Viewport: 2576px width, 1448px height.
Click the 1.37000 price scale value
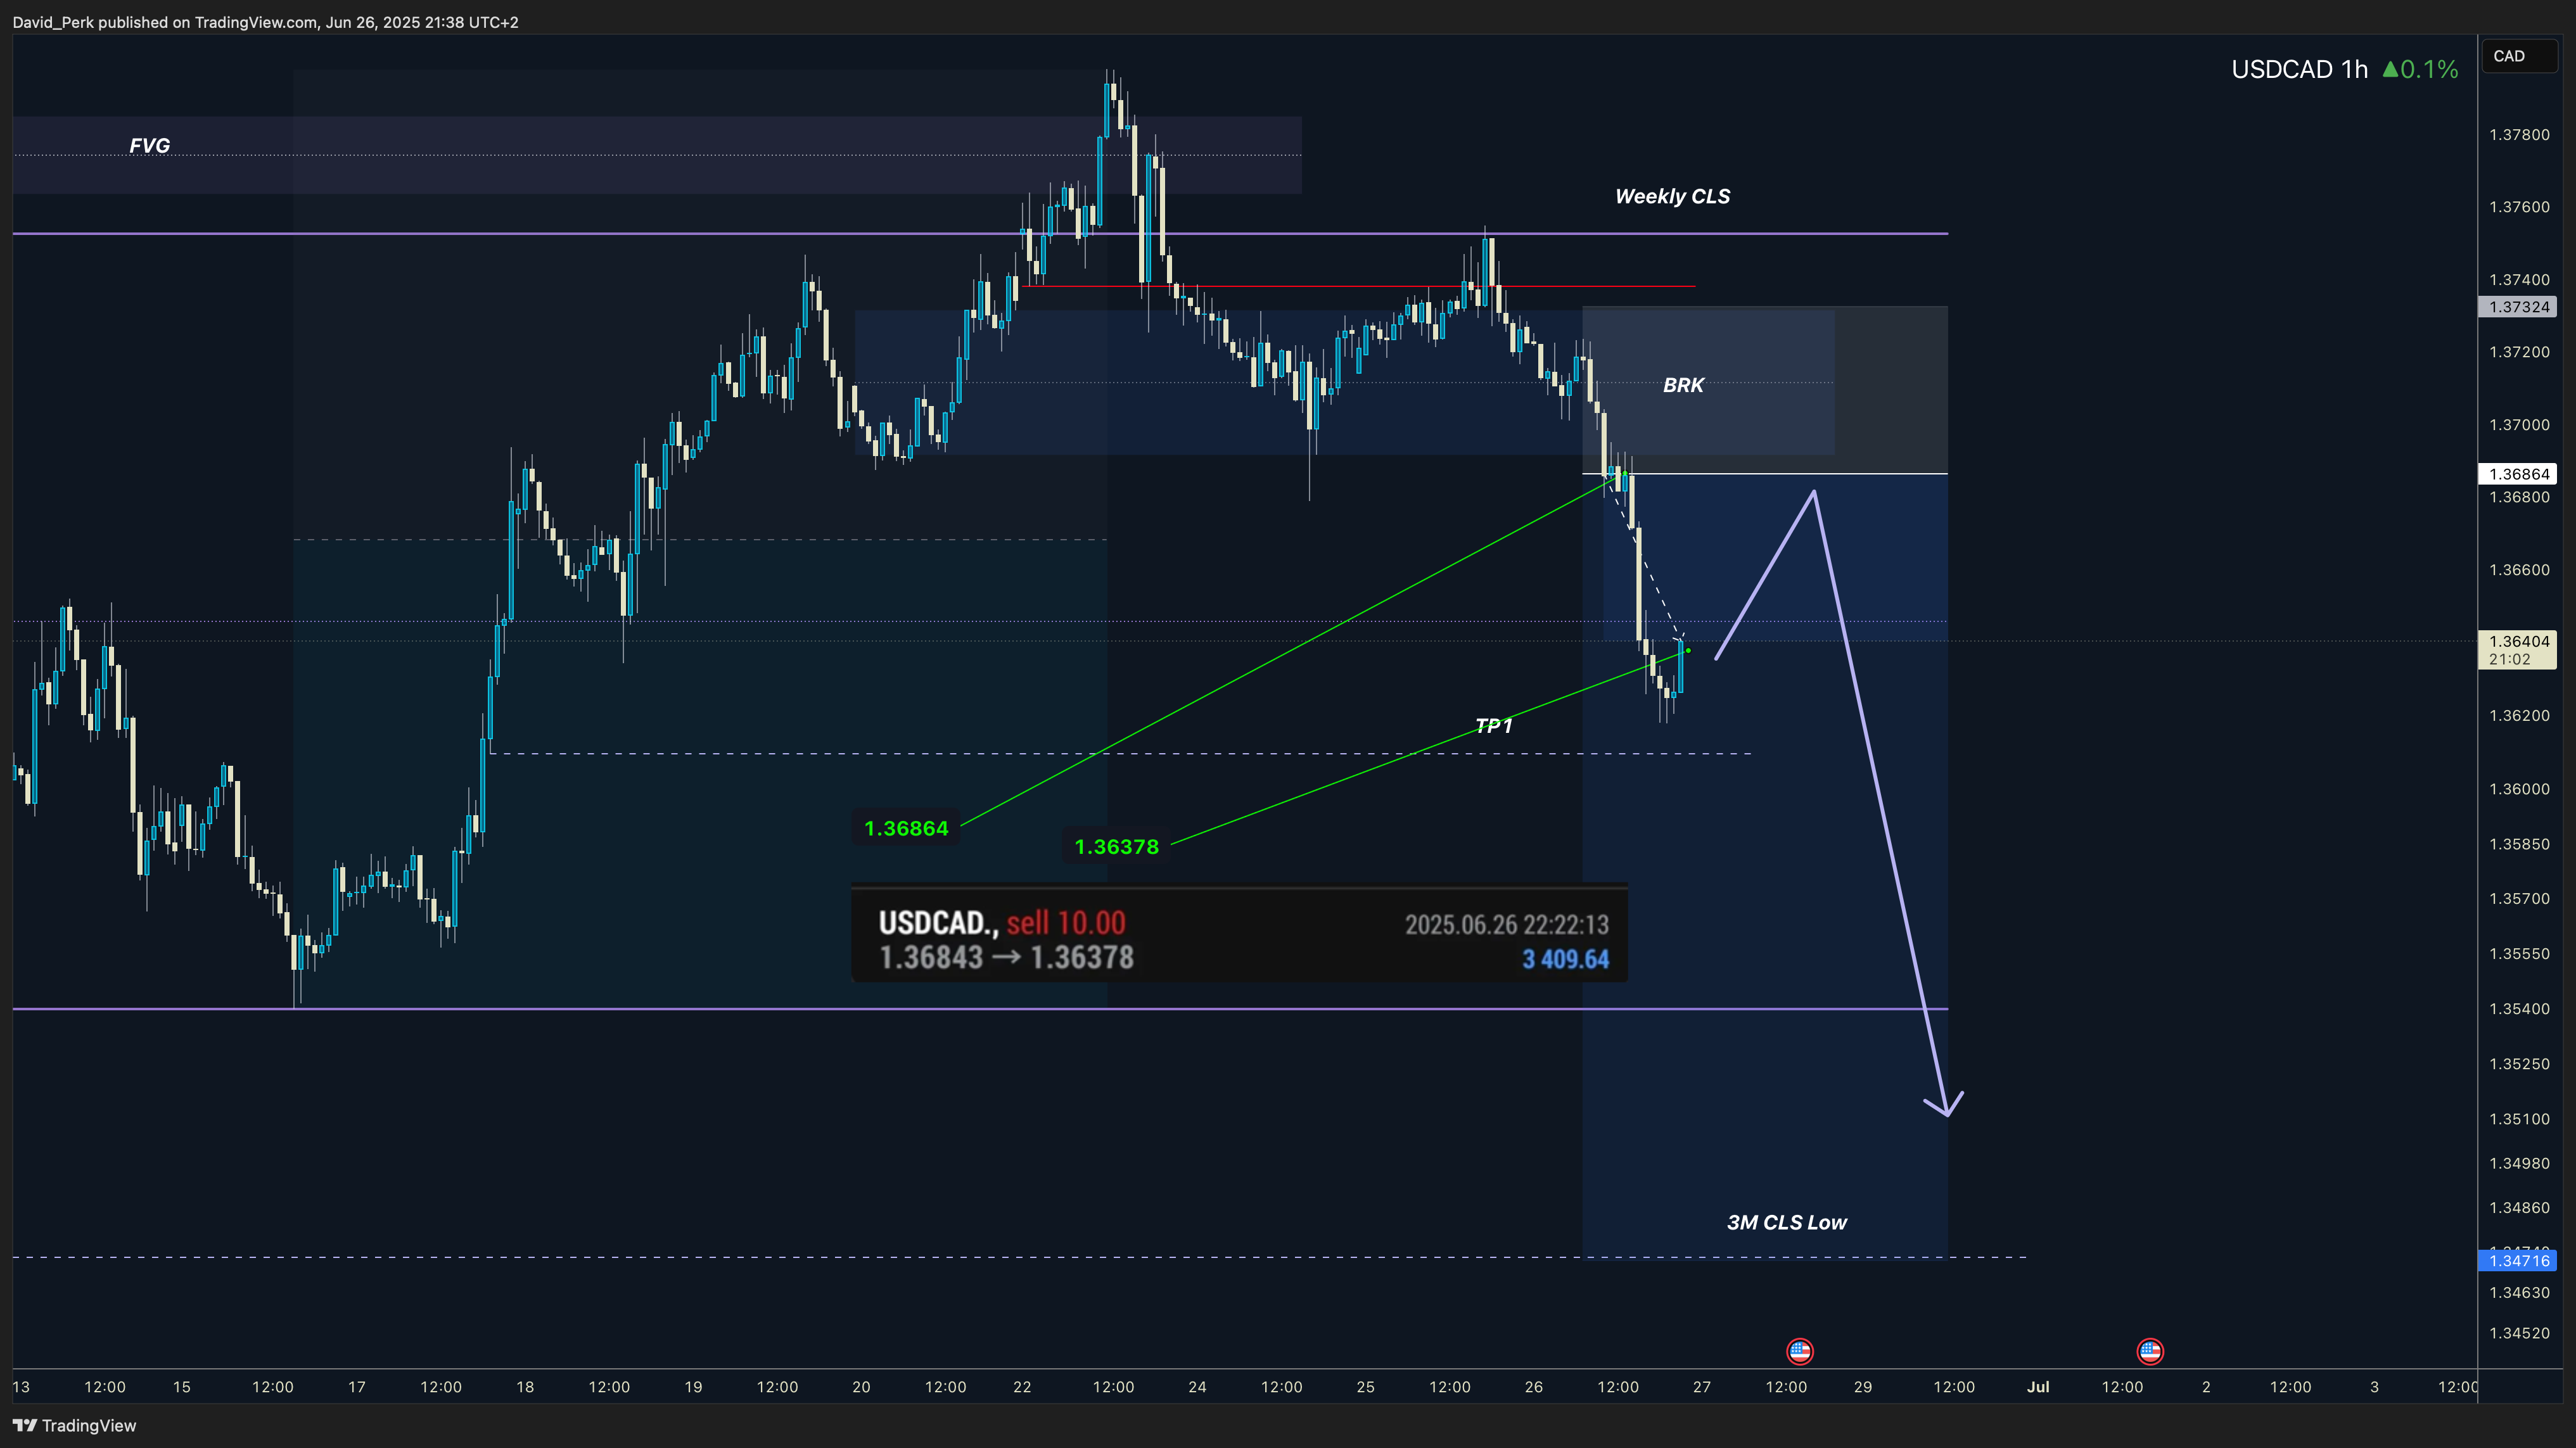pos(2519,425)
